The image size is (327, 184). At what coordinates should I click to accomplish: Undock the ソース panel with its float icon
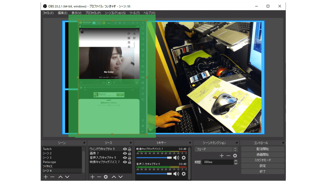pyautogui.click(x=131, y=143)
